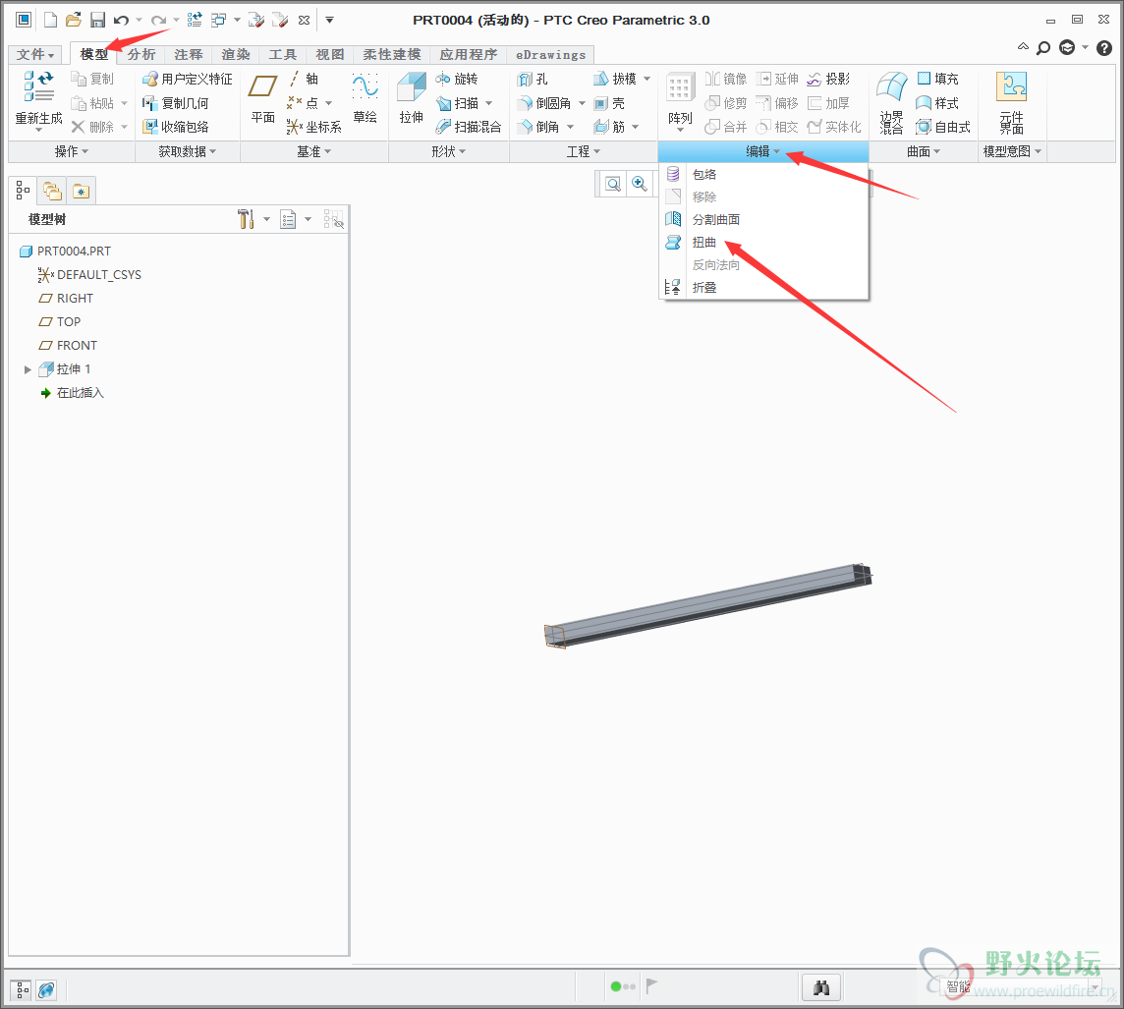The image size is (1124, 1009).
Task: Click the Refit zoom icon in graphics toolbar
Action: (x=613, y=184)
